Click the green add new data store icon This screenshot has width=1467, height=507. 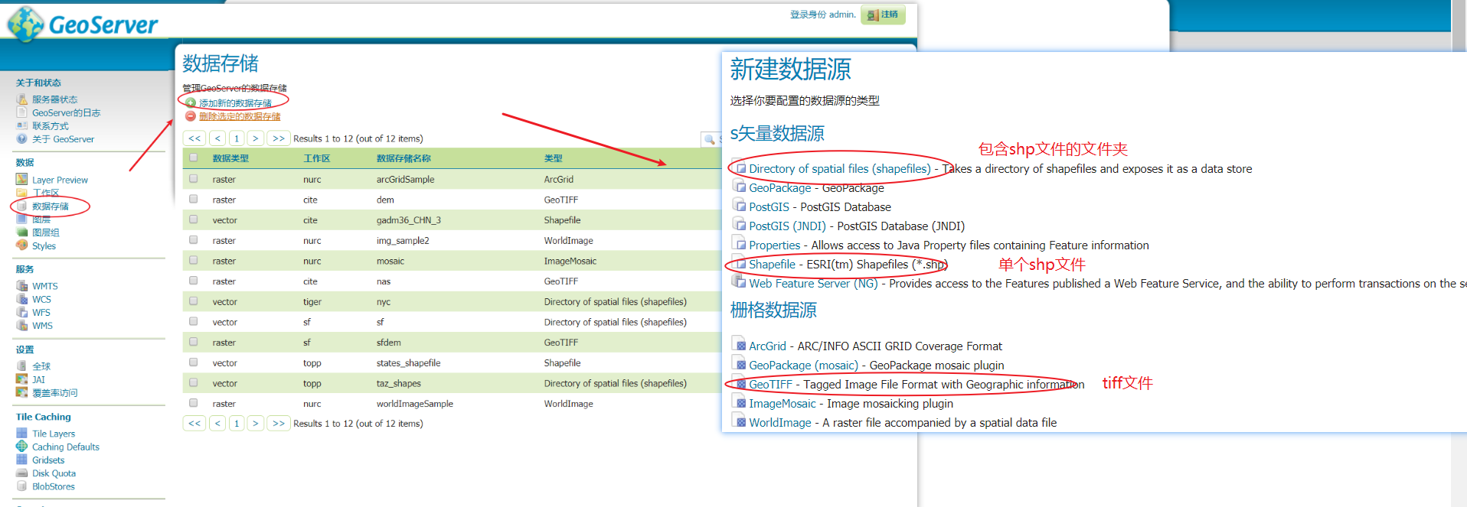pos(191,102)
